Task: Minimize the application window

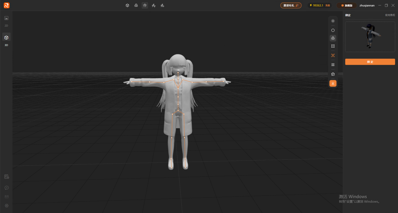Action: pyautogui.click(x=380, y=5)
